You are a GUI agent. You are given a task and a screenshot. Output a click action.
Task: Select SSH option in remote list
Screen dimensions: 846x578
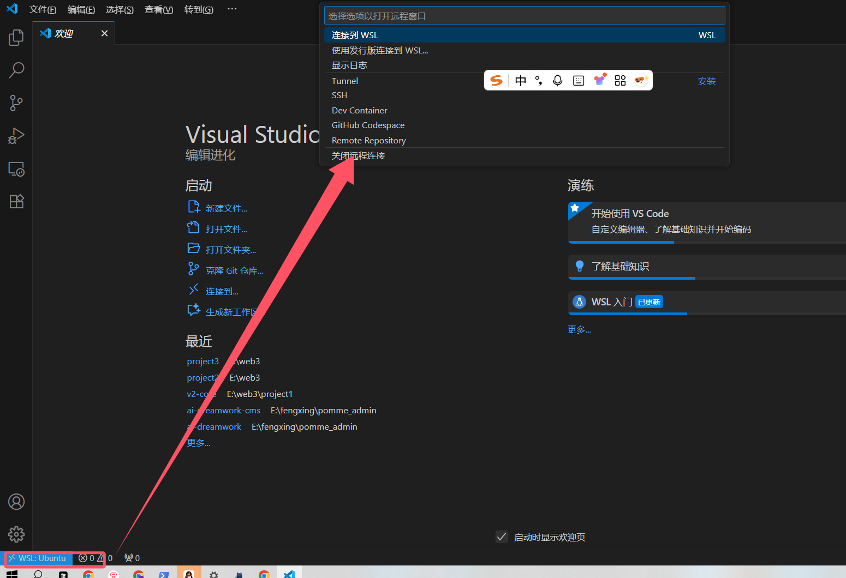(525, 95)
